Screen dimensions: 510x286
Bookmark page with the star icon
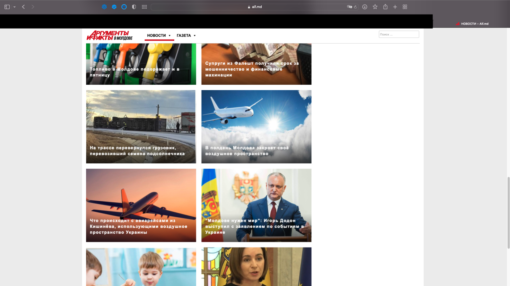pyautogui.click(x=375, y=7)
